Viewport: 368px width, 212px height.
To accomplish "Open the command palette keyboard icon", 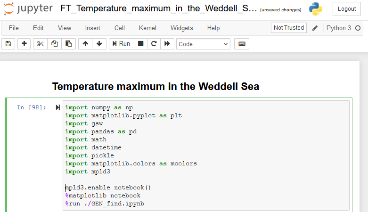I will tap(242, 44).
